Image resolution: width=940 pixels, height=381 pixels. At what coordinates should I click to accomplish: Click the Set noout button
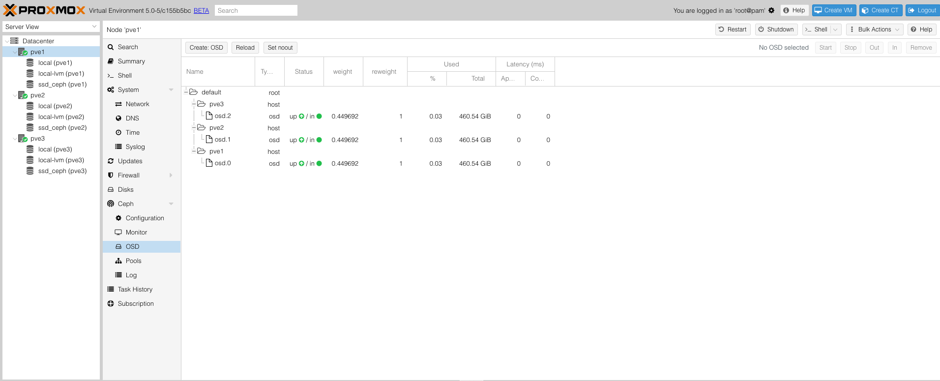[280, 48]
